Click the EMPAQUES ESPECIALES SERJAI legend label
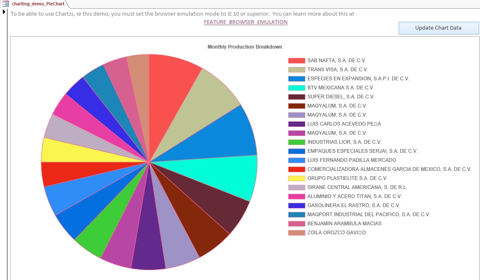This screenshot has width=480, height=280. [x=362, y=151]
